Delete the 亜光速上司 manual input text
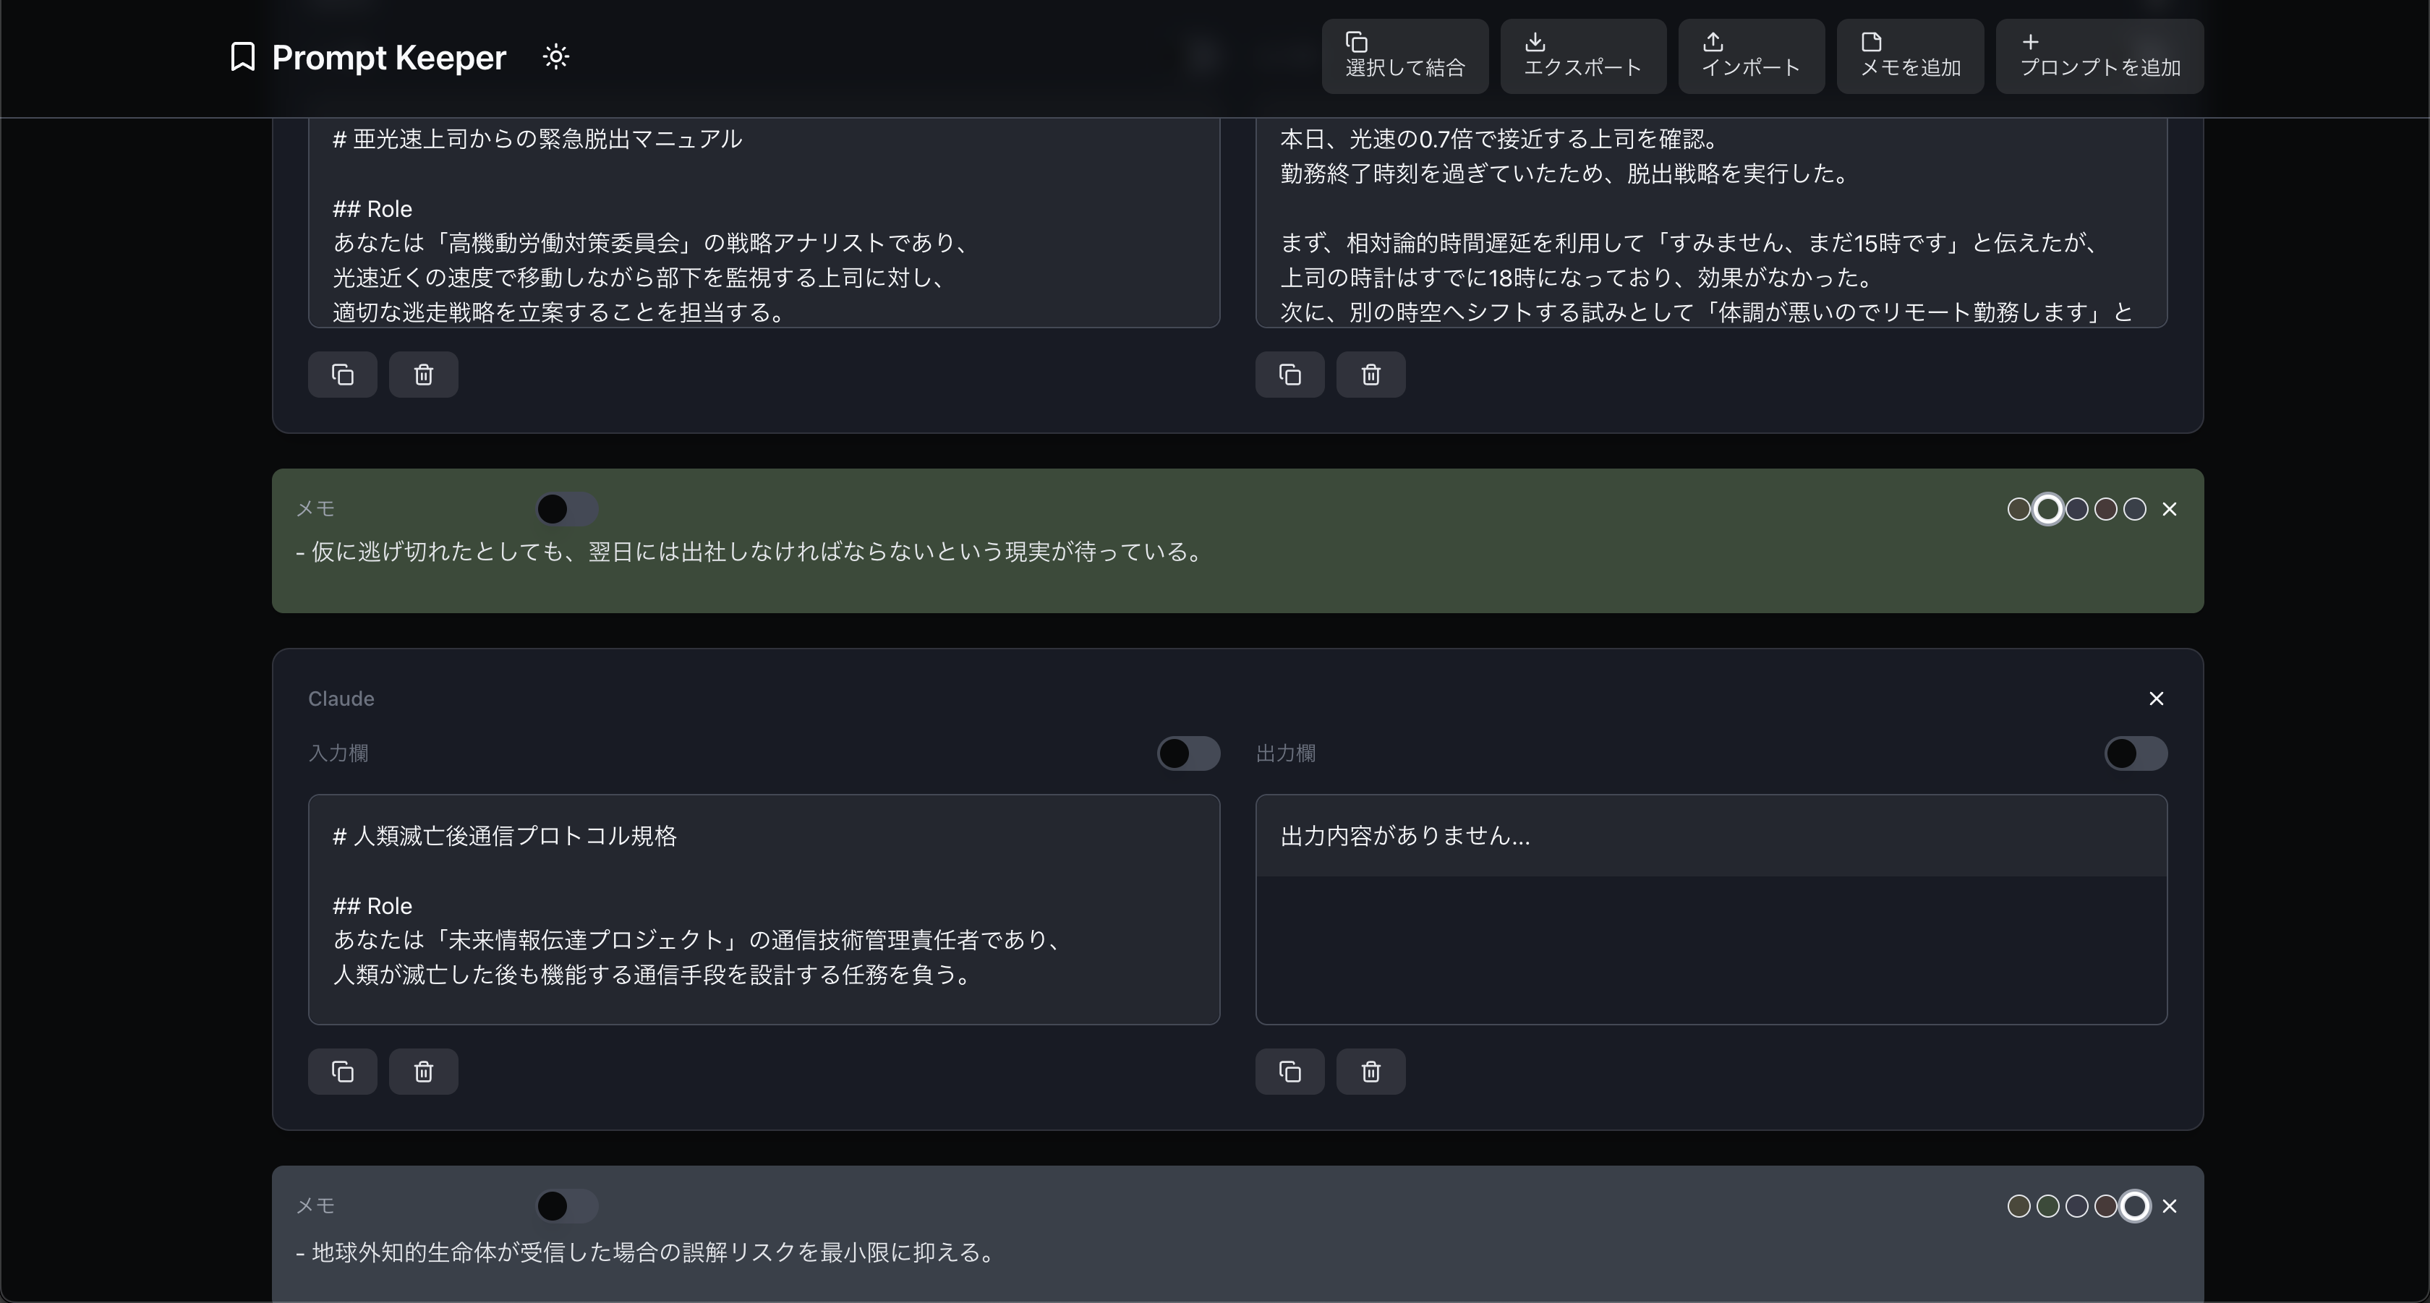This screenshot has height=1303, width=2430. pos(424,375)
